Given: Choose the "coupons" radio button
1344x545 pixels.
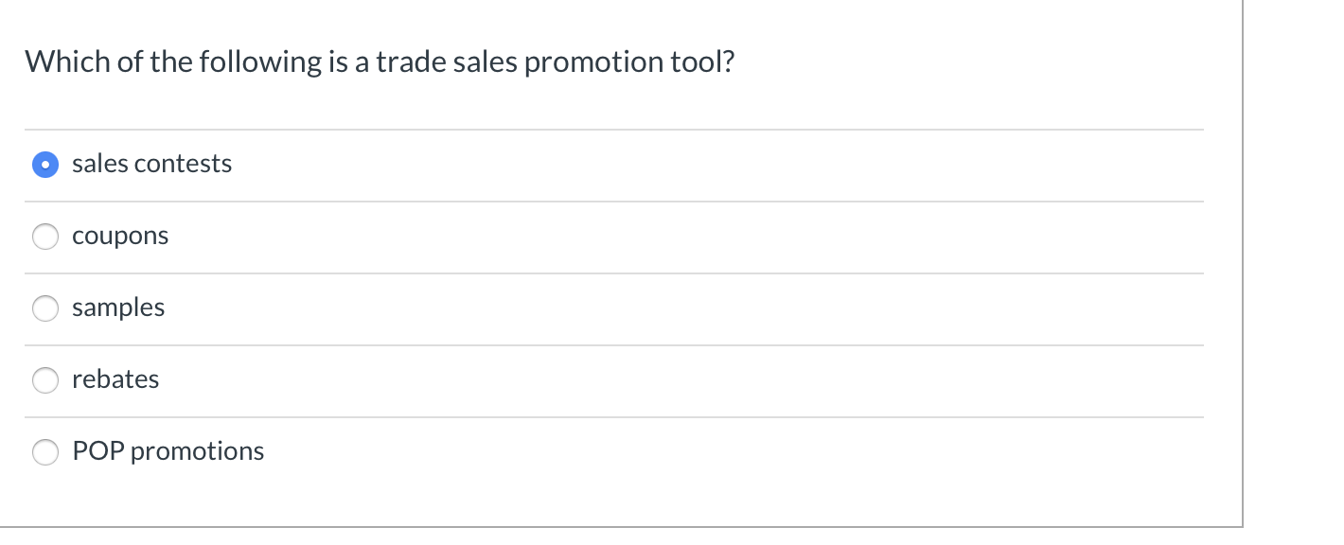Looking at the screenshot, I should (x=45, y=237).
